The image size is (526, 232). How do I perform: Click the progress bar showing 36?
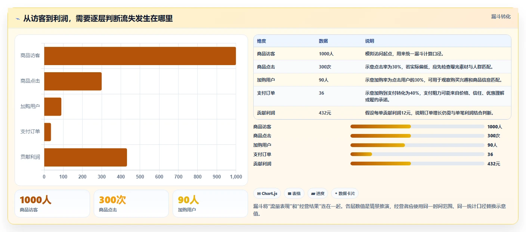pyautogui.click(x=417, y=154)
